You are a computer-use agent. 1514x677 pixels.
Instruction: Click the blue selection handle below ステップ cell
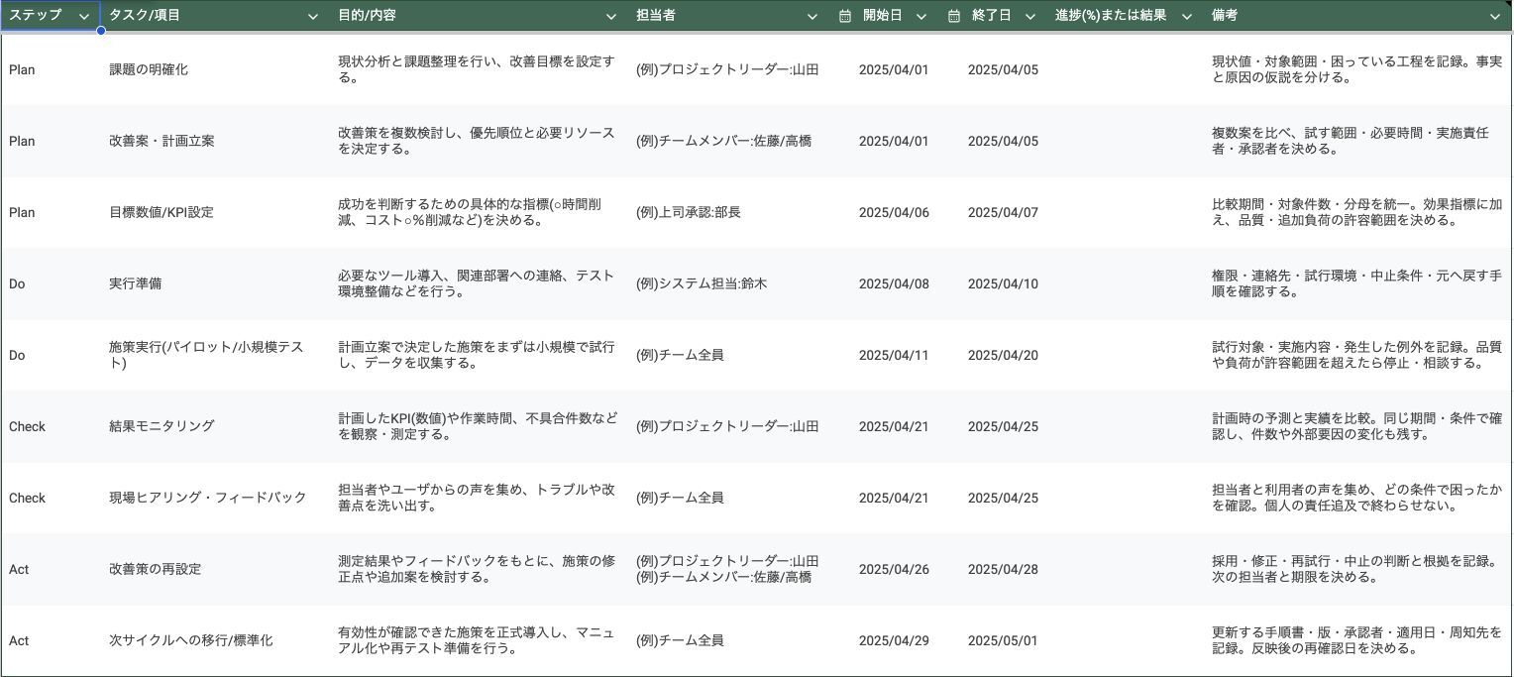100,31
